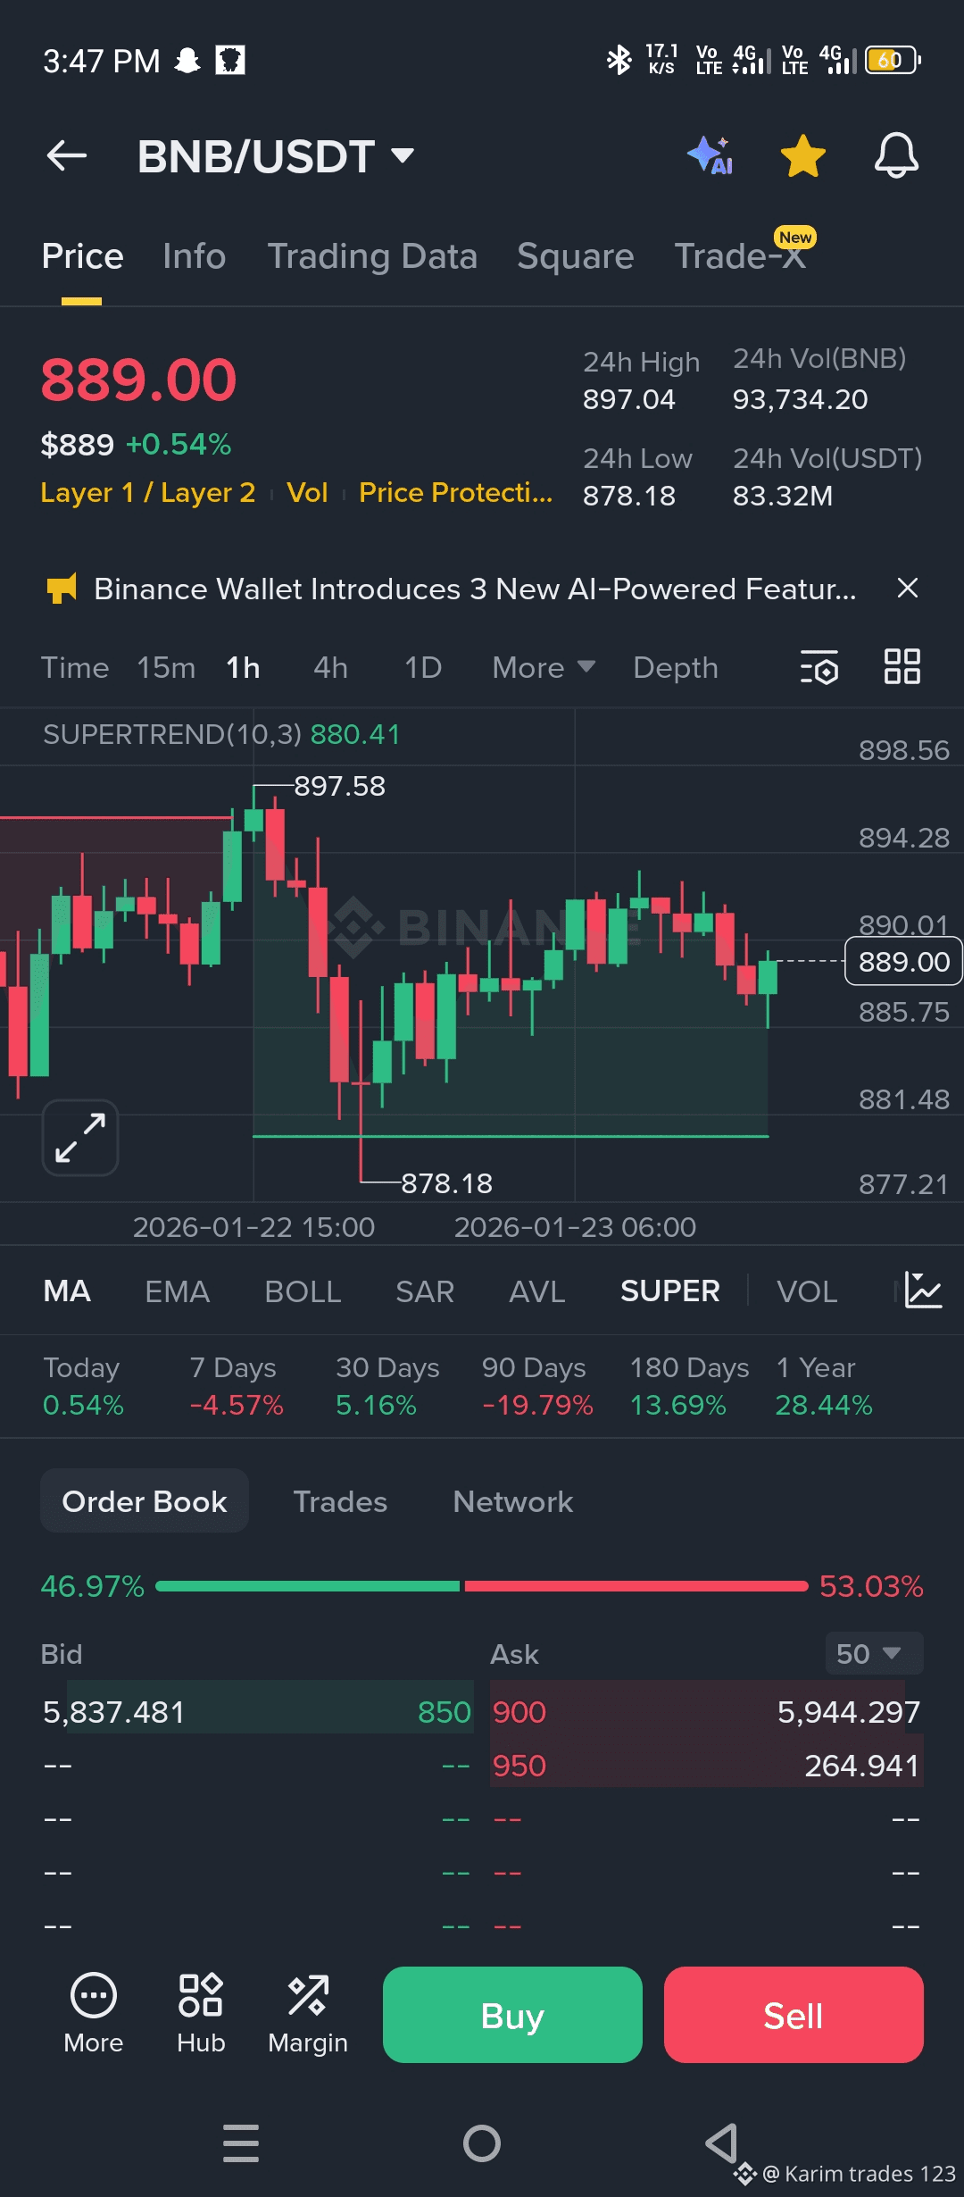Open the chart layout grid icon
The height and width of the screenshot is (2197, 964).
tap(902, 666)
